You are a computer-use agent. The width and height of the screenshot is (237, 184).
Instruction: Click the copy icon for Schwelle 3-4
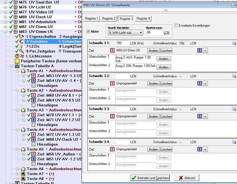click(234, 142)
